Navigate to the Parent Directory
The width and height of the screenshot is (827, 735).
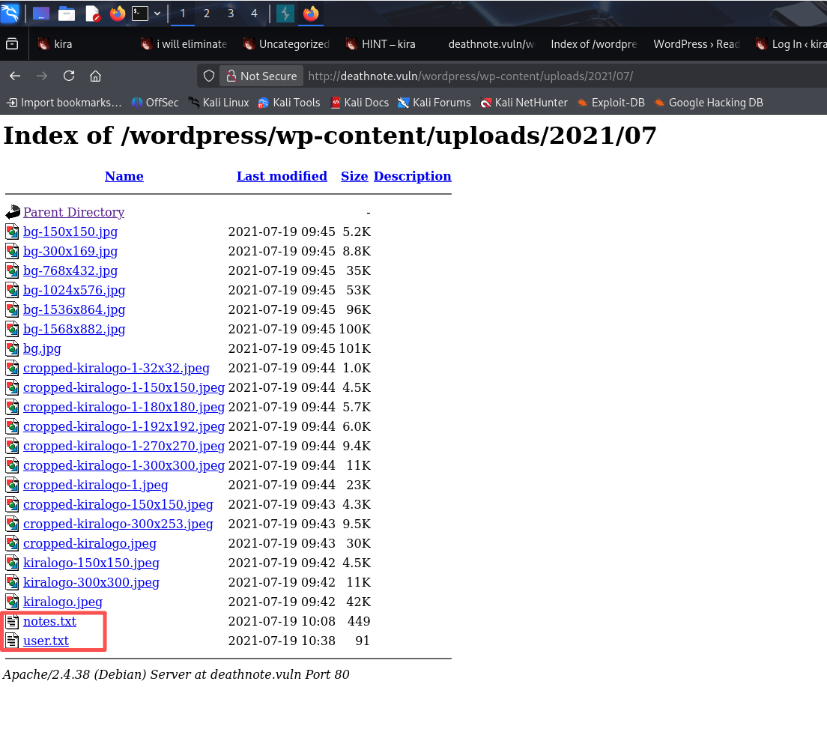pyautogui.click(x=73, y=212)
